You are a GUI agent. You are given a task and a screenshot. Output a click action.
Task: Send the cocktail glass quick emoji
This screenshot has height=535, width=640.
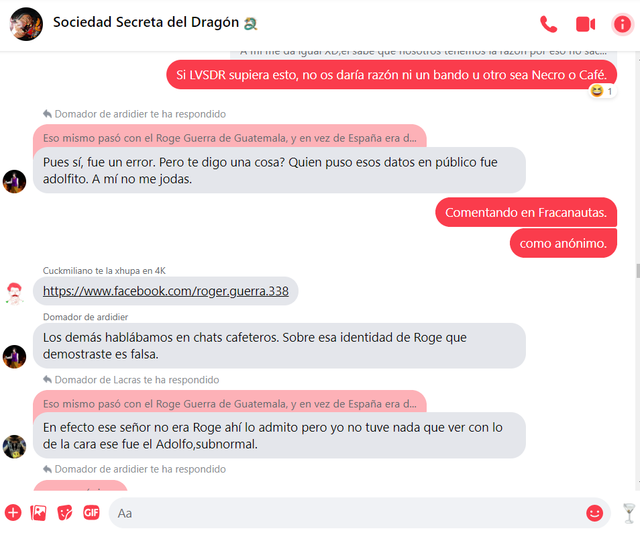click(629, 513)
